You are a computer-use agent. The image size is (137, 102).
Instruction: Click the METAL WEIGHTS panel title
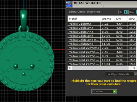coord(87,3)
